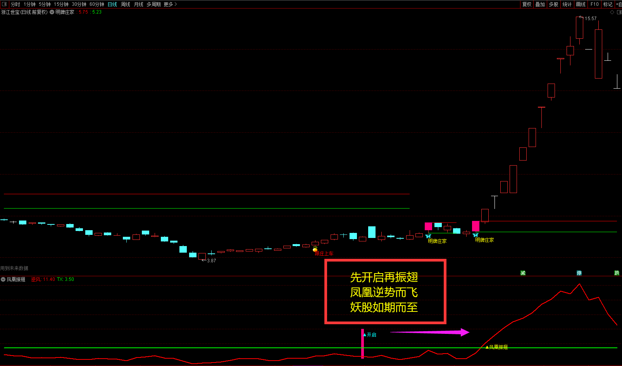The height and width of the screenshot is (366, 622).
Task: Open F10 company info
Action: [594, 4]
